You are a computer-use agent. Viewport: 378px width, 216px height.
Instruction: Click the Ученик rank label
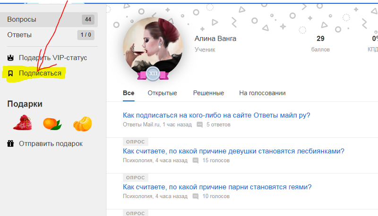click(205, 50)
